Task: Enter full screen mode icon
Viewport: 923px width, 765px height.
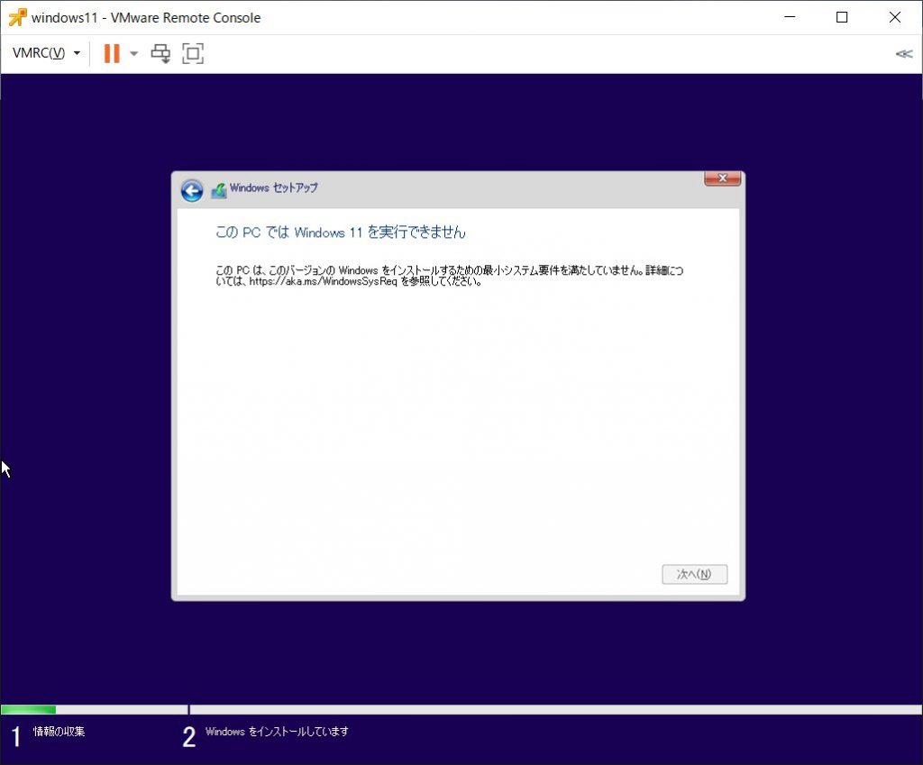Action: [193, 53]
